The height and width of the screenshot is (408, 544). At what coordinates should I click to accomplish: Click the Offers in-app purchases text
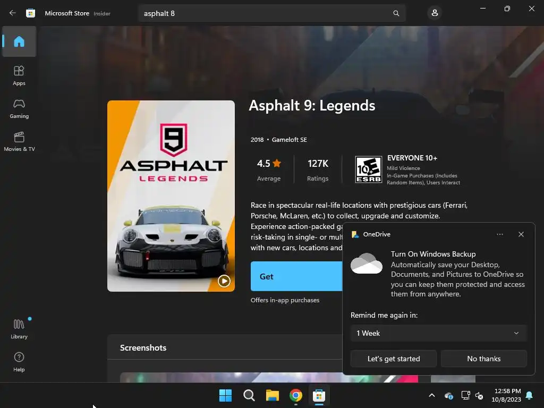(285, 300)
